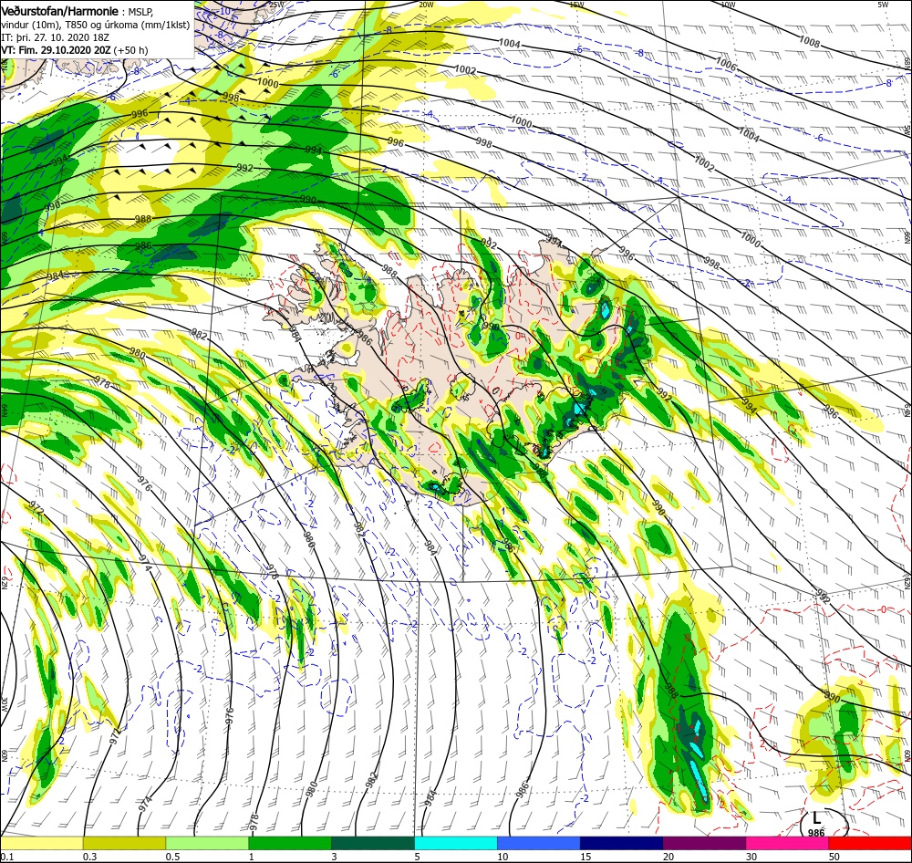This screenshot has height=863, width=912.
Task: Click the olive 0.3 legend swatch
Action: (x=124, y=843)
